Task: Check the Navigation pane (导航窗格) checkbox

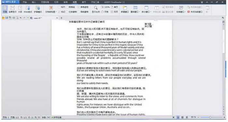Action: coord(83,12)
